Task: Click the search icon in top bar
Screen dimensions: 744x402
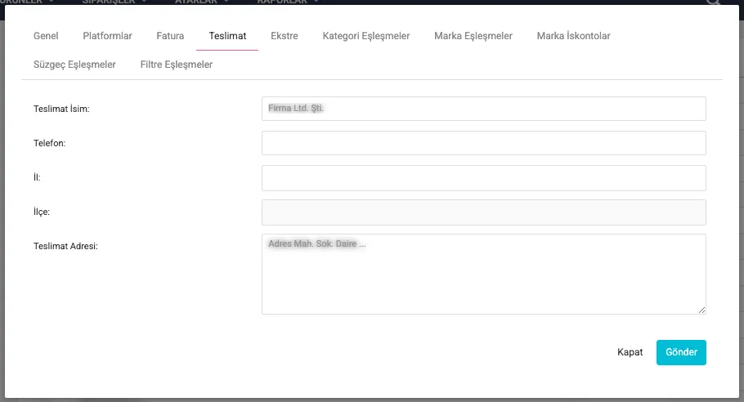Action: click(713, 2)
